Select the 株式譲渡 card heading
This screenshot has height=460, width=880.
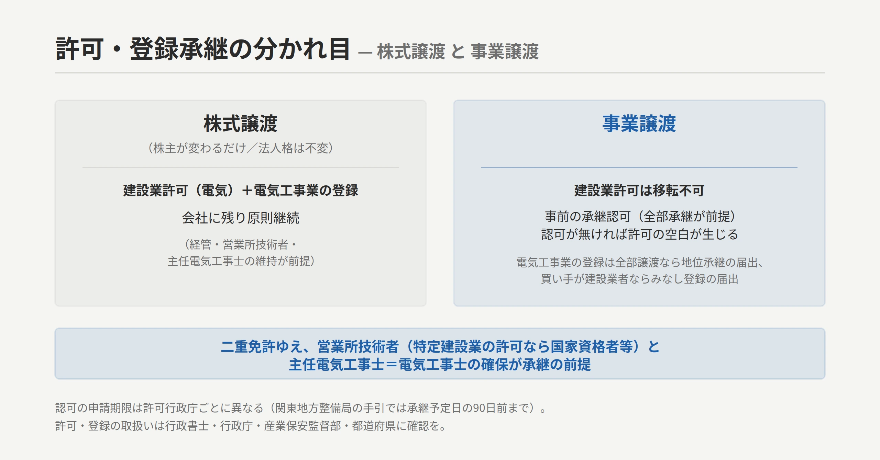coord(240,124)
